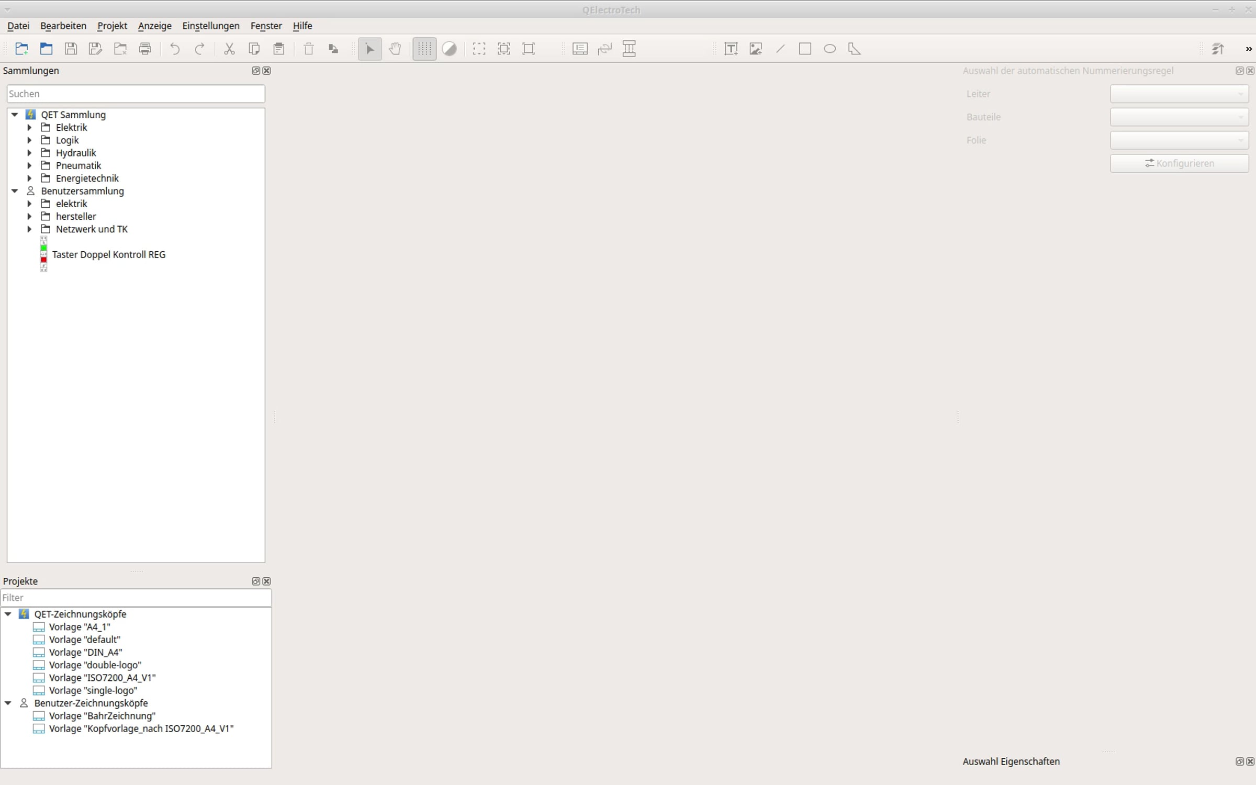Click the Paste clipboard icon
1256x785 pixels.
279,49
